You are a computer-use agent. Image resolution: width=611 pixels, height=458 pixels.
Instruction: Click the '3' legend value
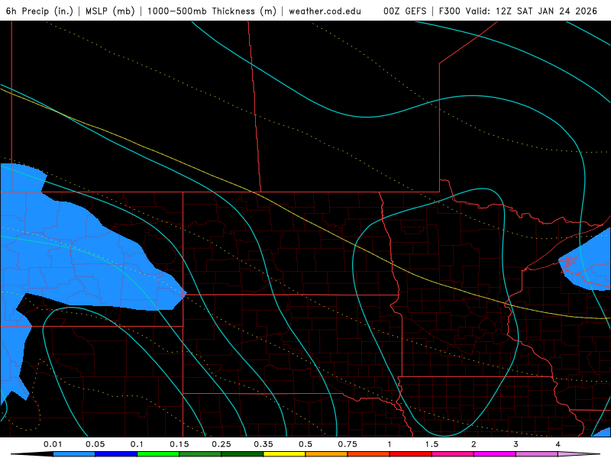(x=516, y=444)
